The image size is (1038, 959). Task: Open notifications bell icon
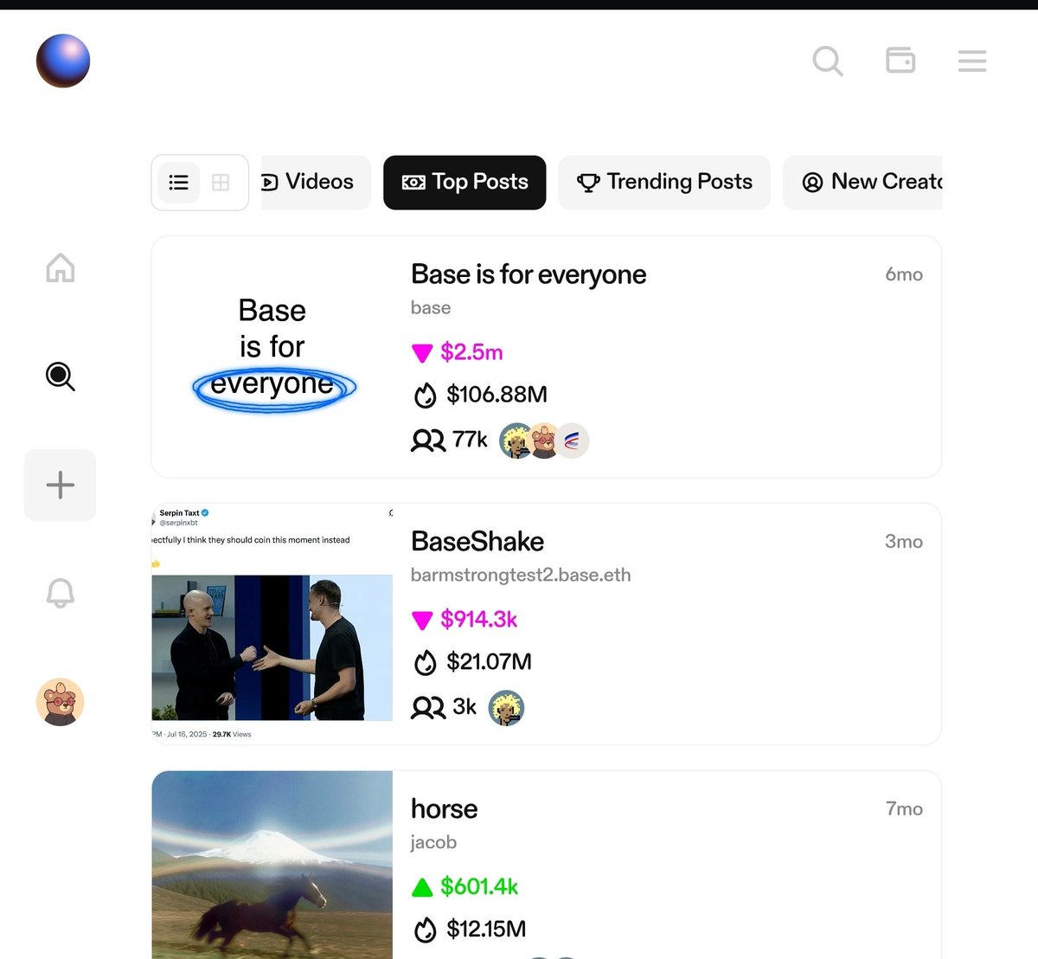pyautogui.click(x=61, y=593)
